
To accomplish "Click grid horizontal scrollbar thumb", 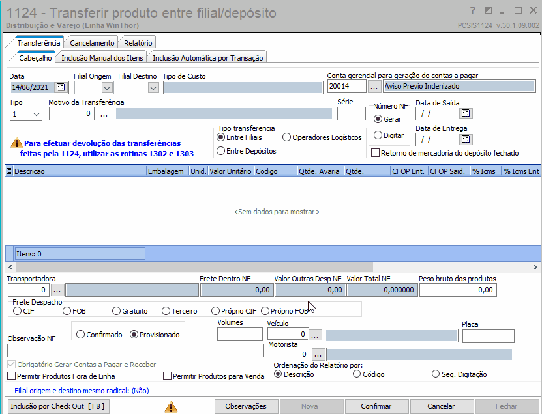I will [194, 267].
